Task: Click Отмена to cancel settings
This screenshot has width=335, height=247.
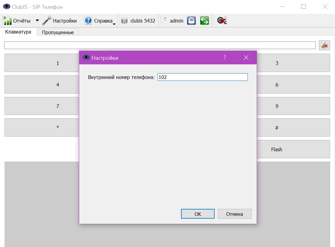Action: pyautogui.click(x=235, y=214)
